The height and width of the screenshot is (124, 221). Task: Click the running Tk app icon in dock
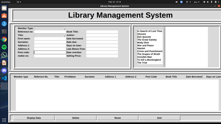(4, 86)
